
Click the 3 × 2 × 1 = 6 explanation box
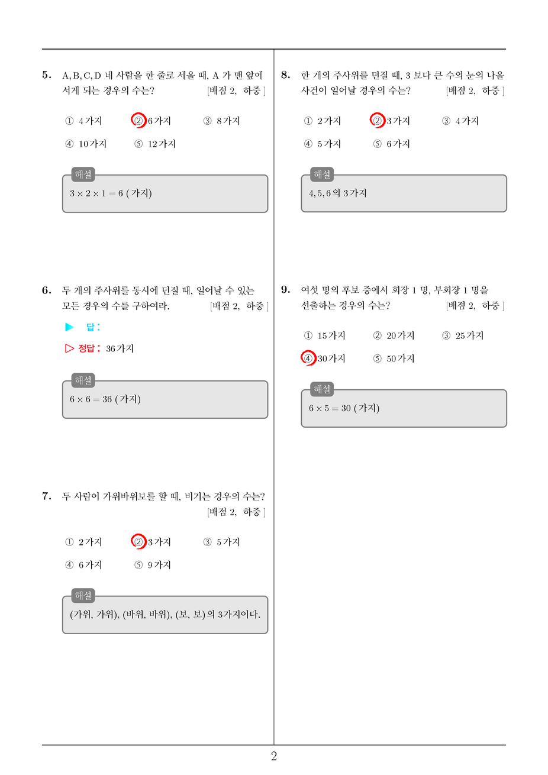(x=165, y=193)
